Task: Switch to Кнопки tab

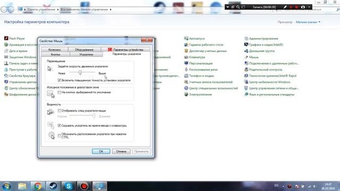Action: coord(55,54)
